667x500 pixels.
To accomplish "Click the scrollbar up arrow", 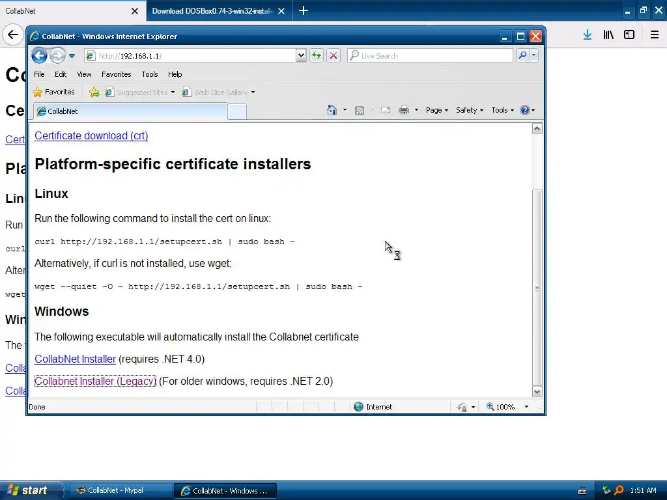I will 537,128.
